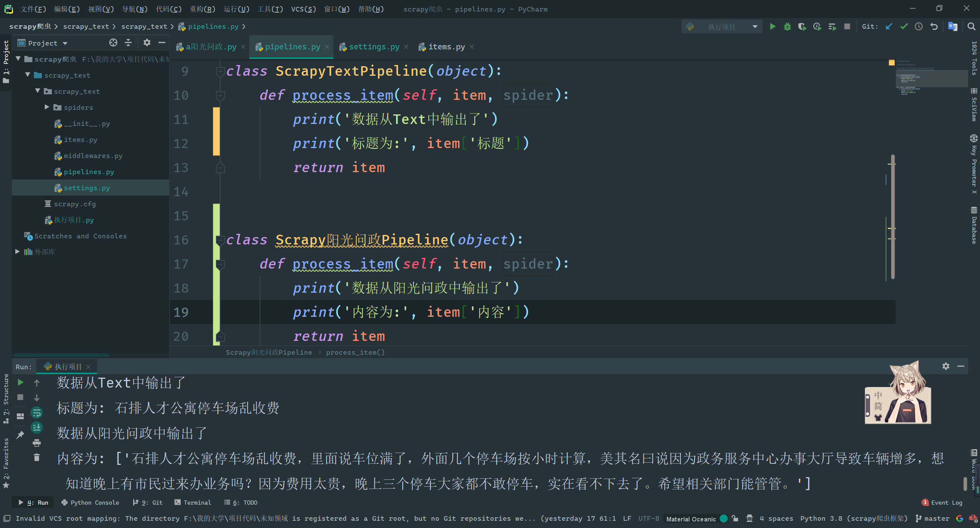Toggle scroll to end in Run console
Viewport: 980px width, 528px height.
pos(37,427)
